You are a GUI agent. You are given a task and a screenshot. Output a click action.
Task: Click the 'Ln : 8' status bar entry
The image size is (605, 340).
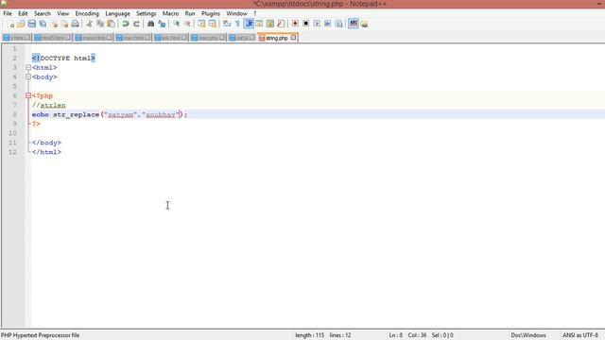coord(395,335)
